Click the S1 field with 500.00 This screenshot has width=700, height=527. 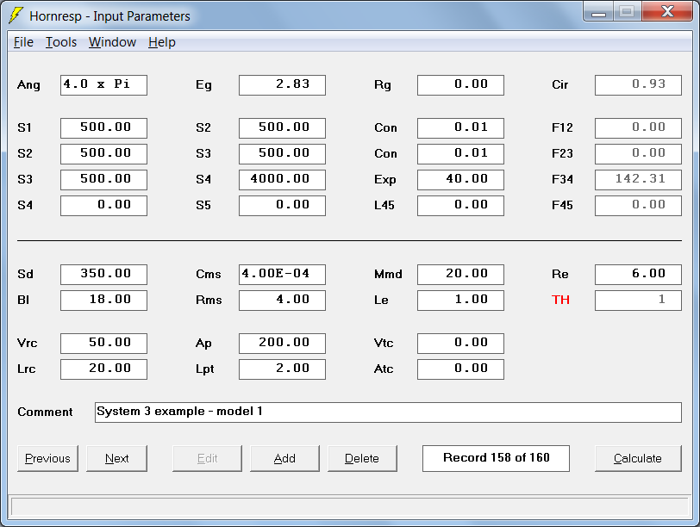[103, 128]
